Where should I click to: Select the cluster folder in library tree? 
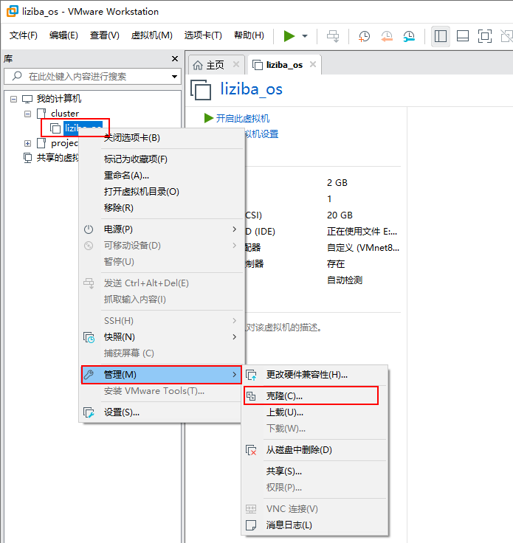click(x=65, y=114)
